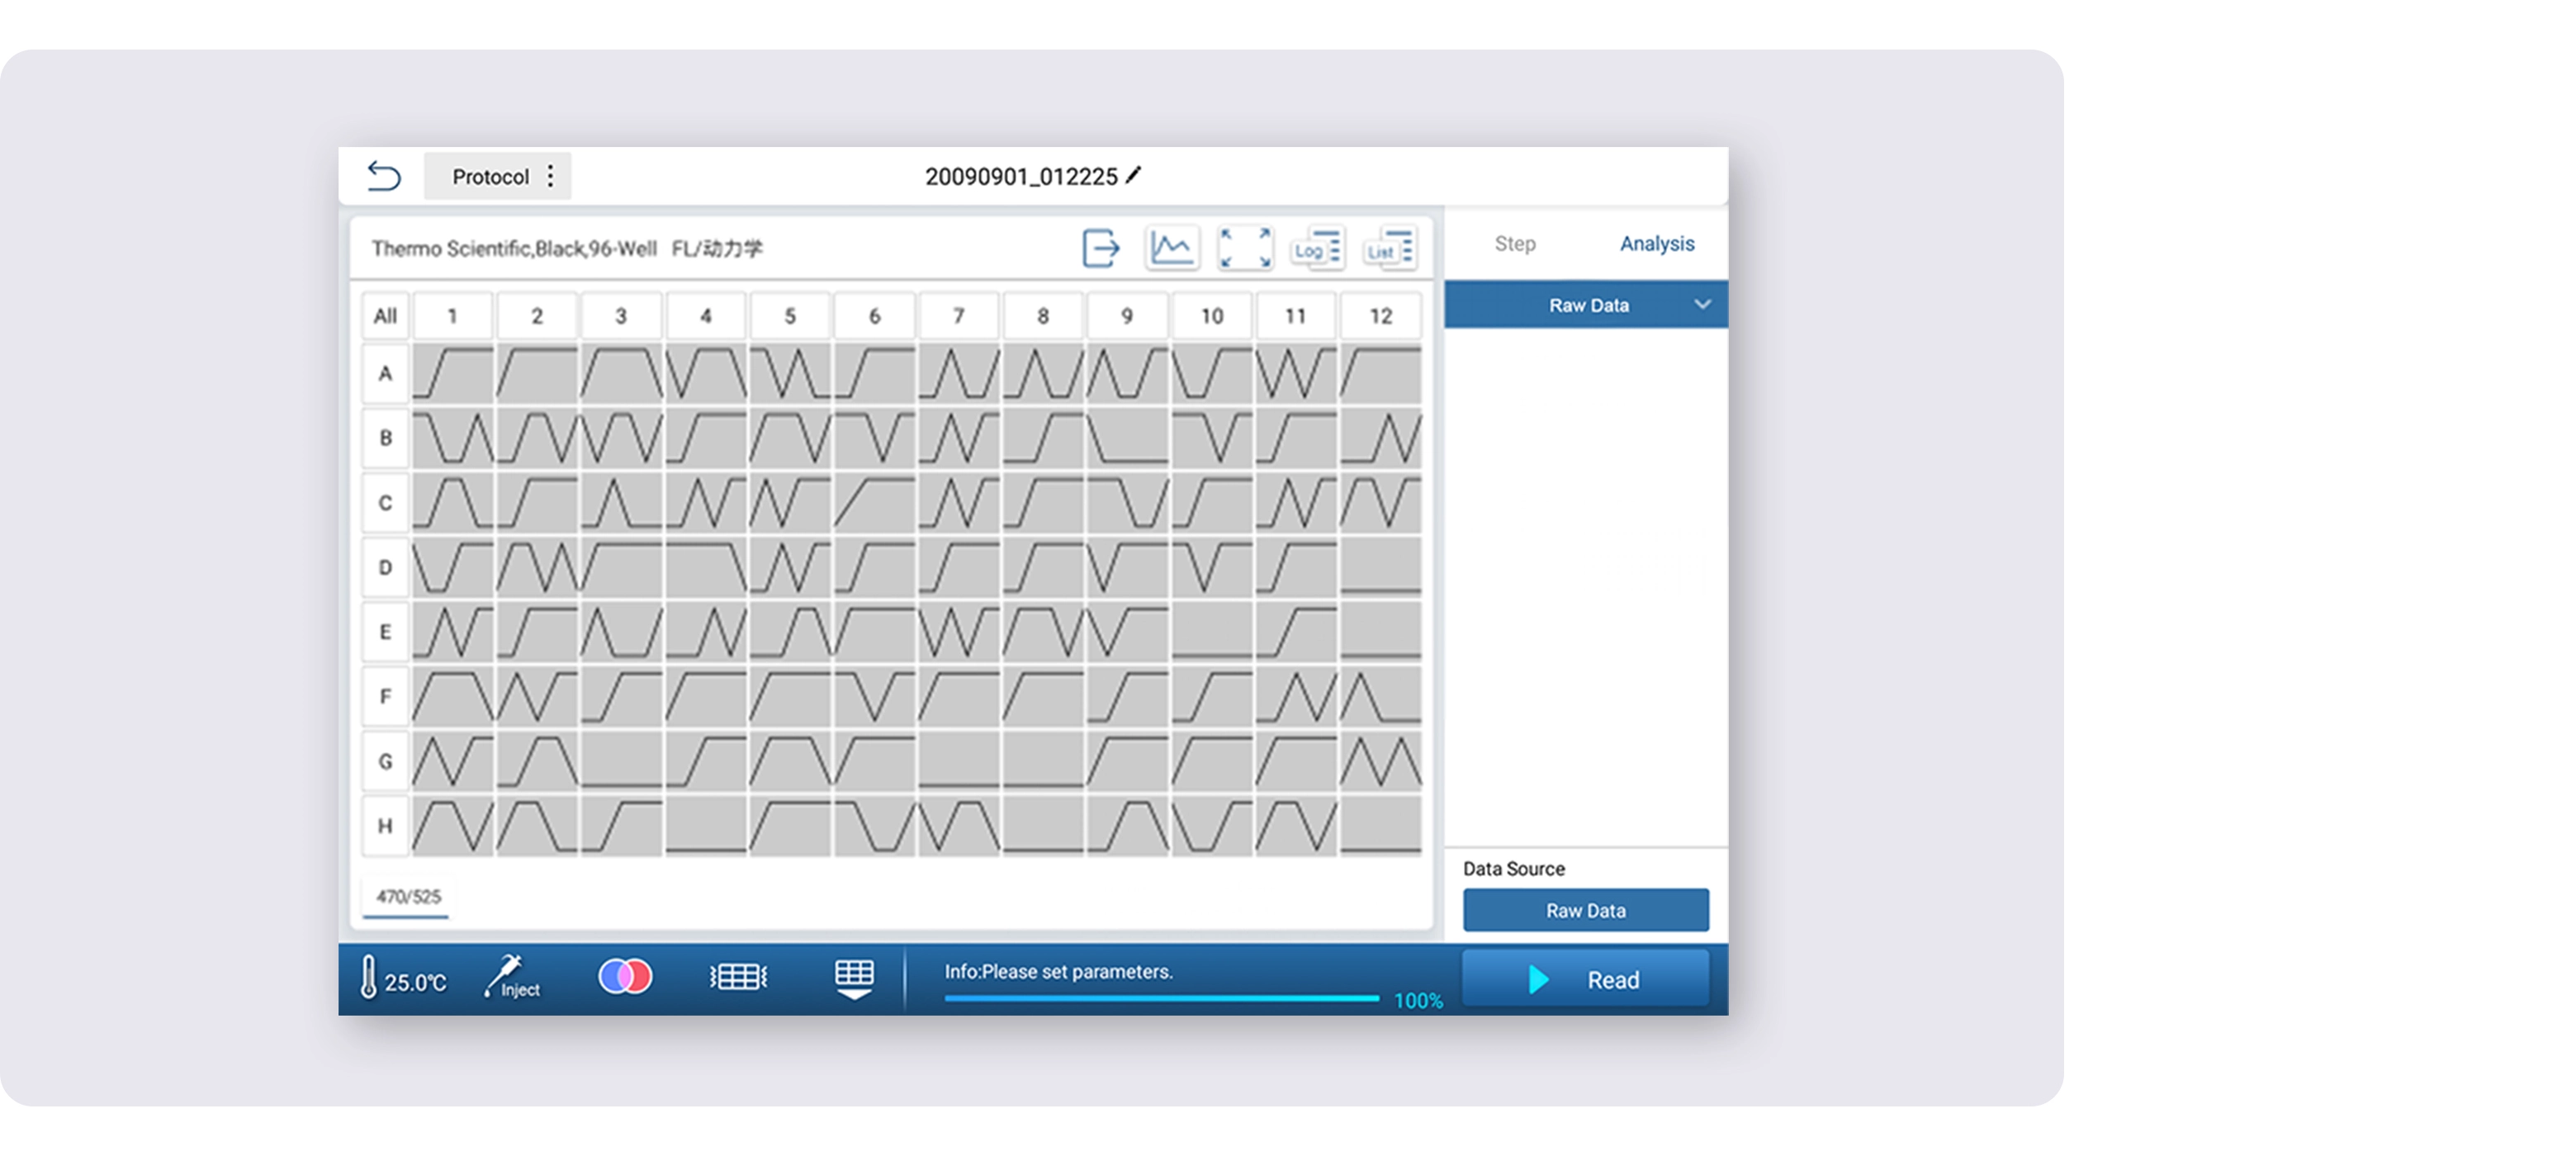Open the curve chart view icon
This screenshot has width=2576, height=1156.
[x=1171, y=248]
